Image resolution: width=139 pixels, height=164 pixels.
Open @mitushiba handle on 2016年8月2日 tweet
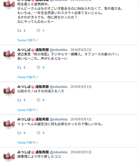pos(58,50)
